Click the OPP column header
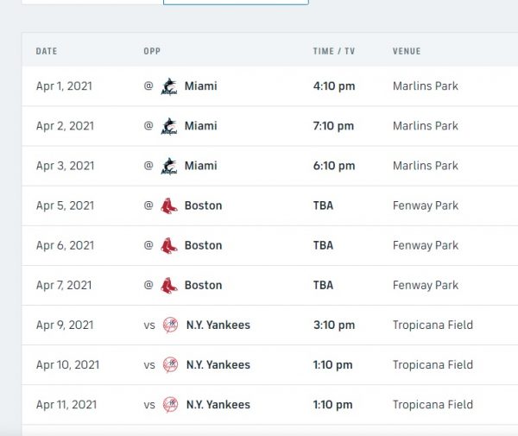The width and height of the screenshot is (518, 436). click(x=152, y=52)
